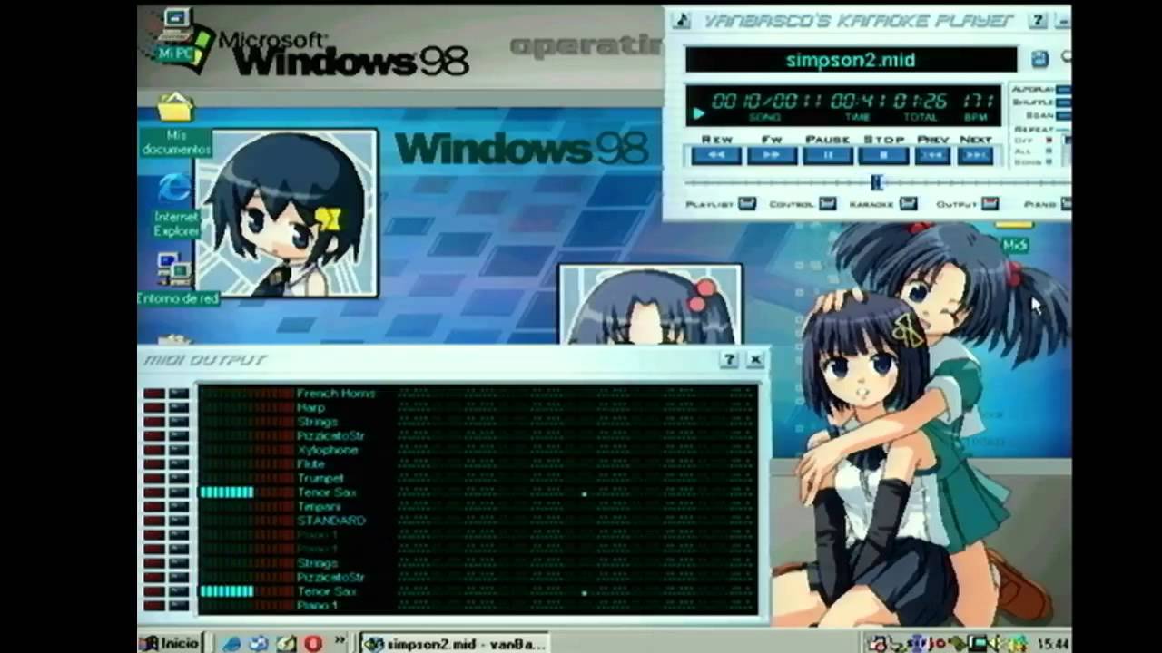The image size is (1162, 653).
Task: Click dark solo button on French Horns row
Action: [x=179, y=394]
